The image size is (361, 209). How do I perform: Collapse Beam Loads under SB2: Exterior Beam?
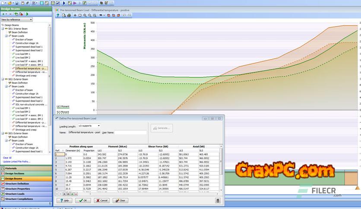click(x=6, y=86)
